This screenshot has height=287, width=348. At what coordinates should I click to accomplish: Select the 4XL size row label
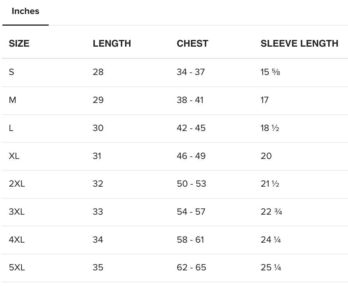click(17, 240)
